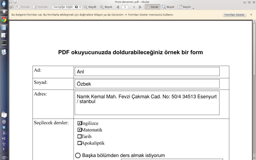Viewport: 256px width, 160px height.
Task: Go to next page with Sonraki
Action: [x=40, y=7]
